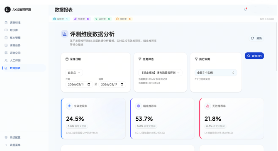Click the calendar icon beside 采样日期

tap(67, 59)
